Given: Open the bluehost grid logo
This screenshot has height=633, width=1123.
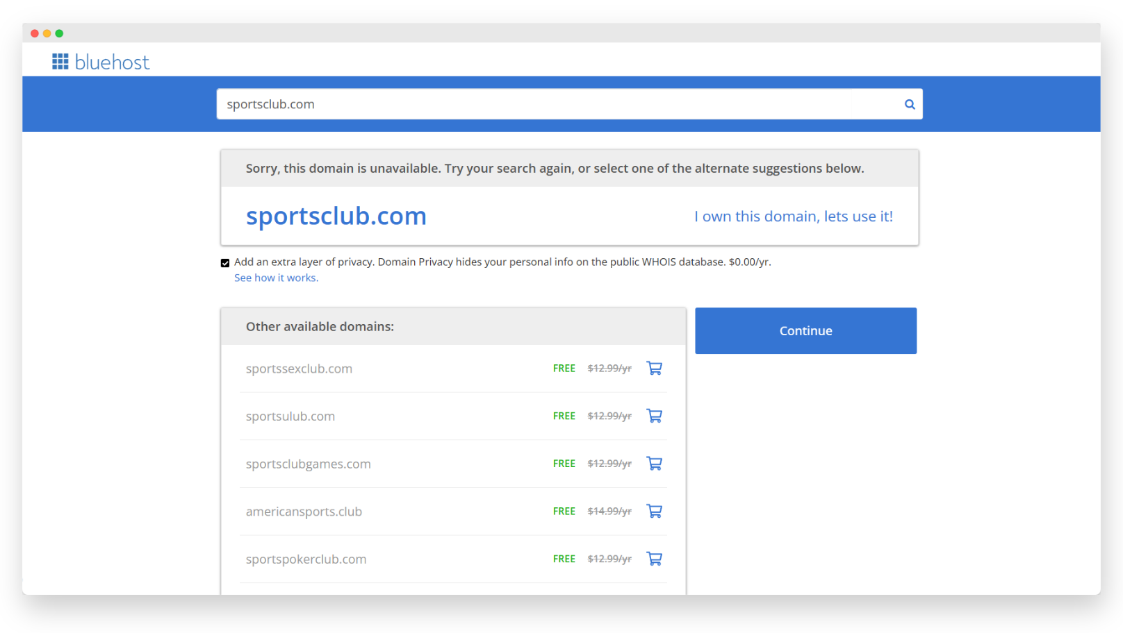Looking at the screenshot, I should click(x=60, y=62).
